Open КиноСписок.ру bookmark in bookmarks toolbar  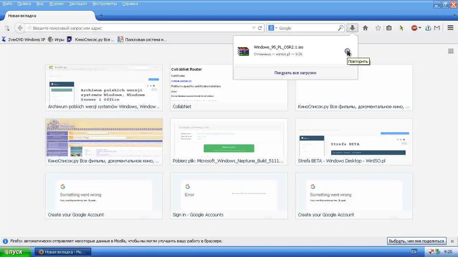pos(91,40)
